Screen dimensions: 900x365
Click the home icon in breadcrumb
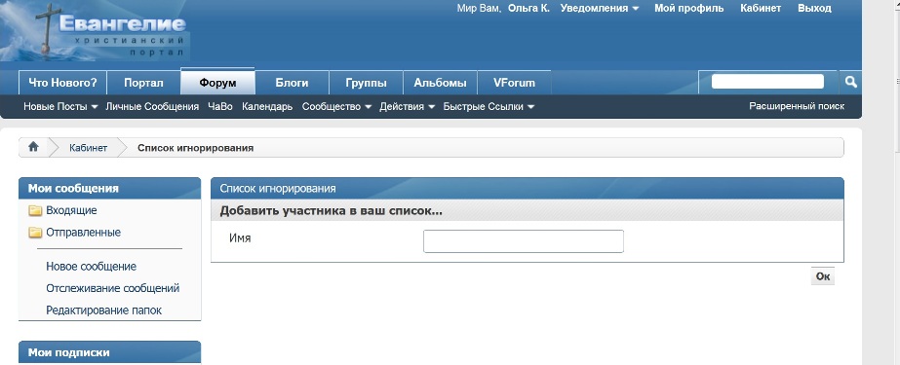33,147
